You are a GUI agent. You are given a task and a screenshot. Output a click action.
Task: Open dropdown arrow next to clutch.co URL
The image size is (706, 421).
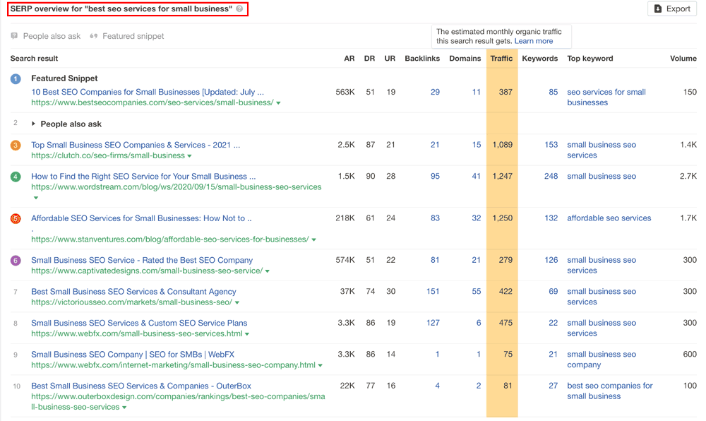[x=189, y=156]
